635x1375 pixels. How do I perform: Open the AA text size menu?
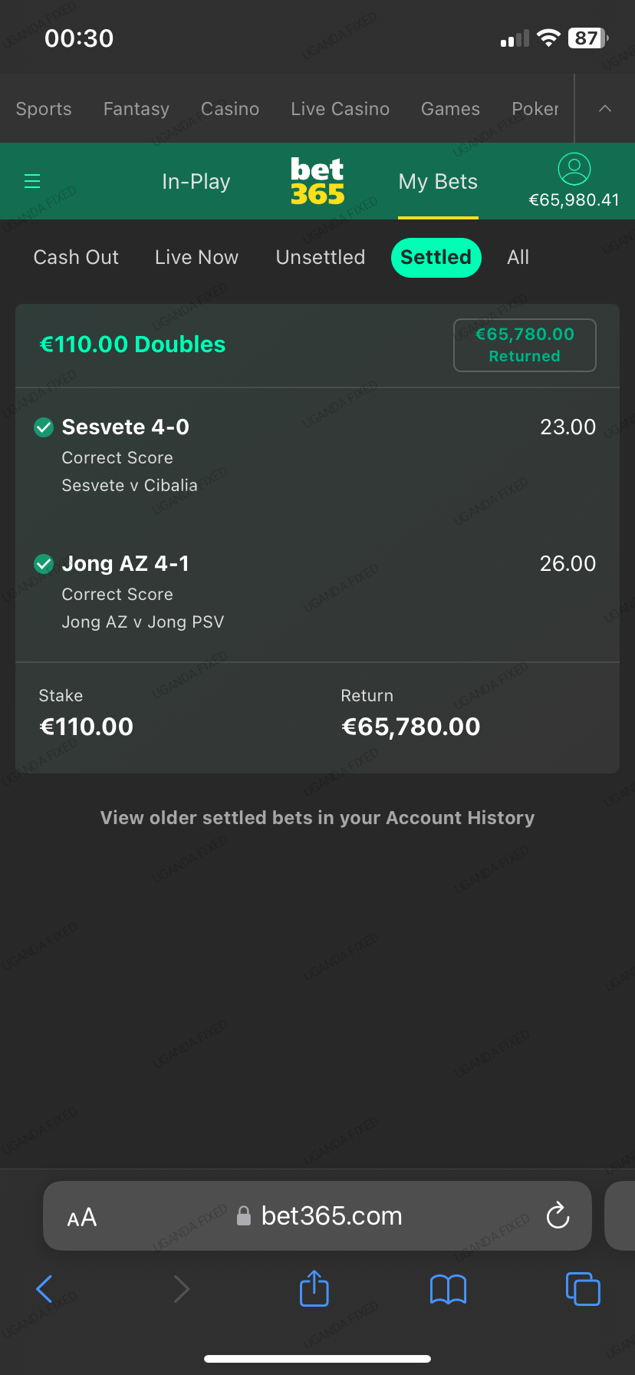pyautogui.click(x=82, y=1217)
